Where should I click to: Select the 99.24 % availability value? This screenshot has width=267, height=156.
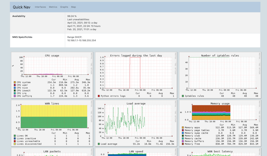[72, 16]
